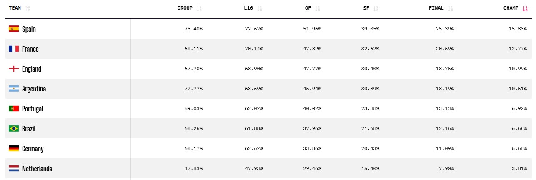
Task: Click the Germany flag icon
Action: [x=14, y=149]
